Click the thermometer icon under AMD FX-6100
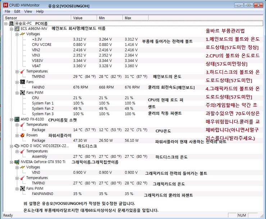Screen dimensions: 266x219 pos(22,125)
